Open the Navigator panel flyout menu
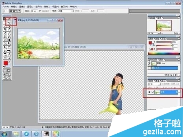This screenshot has height=137, width=183. point(179,18)
